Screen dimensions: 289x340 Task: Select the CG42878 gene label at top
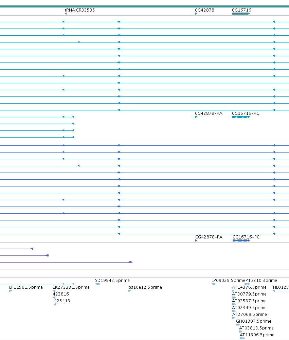point(204,10)
